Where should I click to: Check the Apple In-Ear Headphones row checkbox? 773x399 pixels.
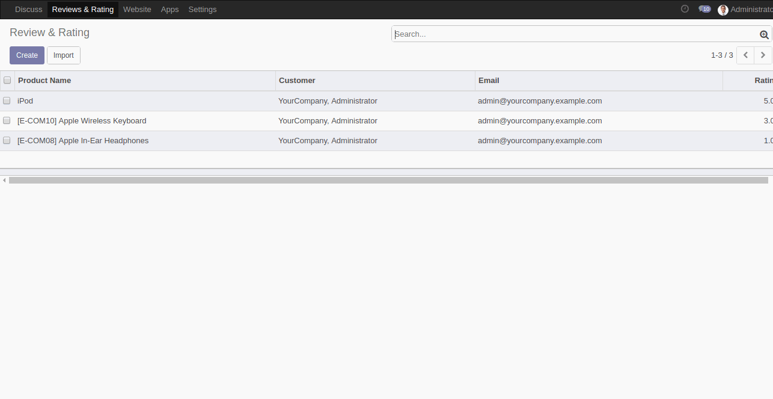pyautogui.click(x=7, y=140)
